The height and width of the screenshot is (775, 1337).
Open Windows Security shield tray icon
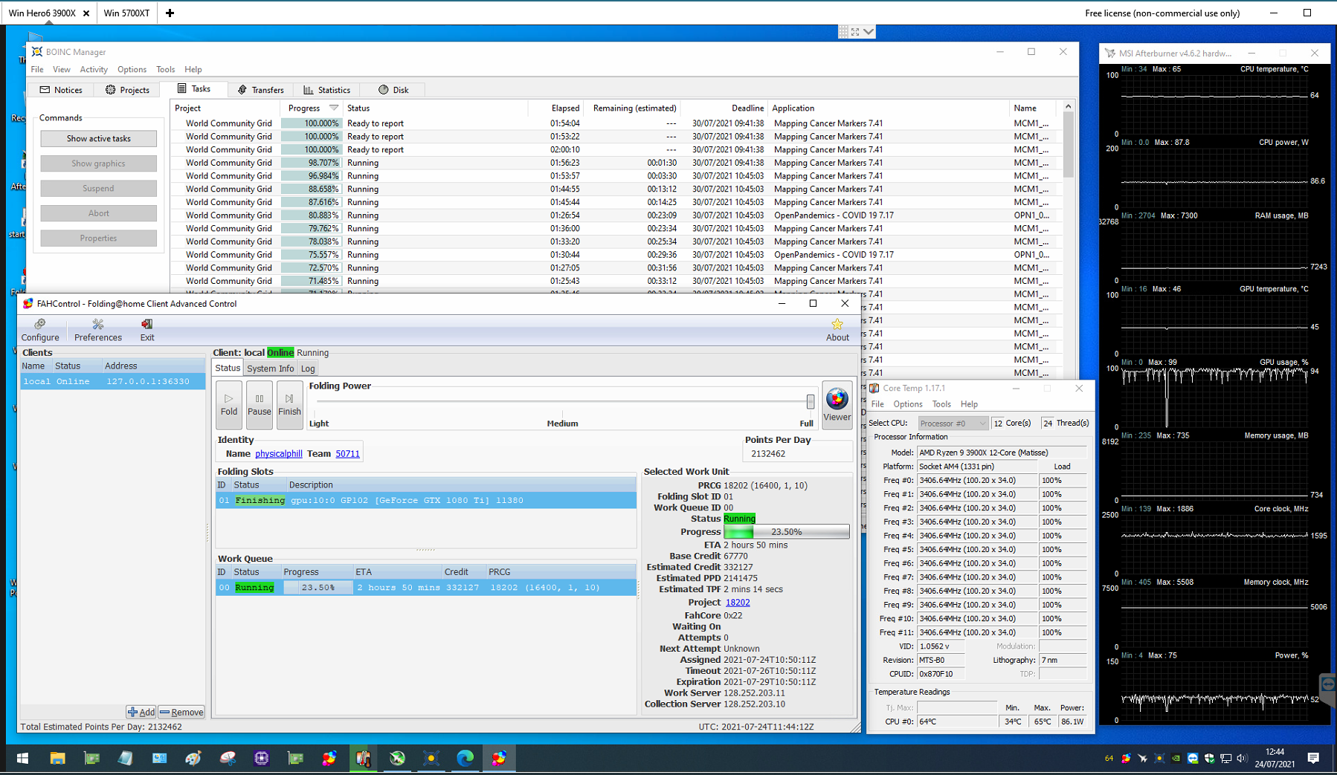(x=1209, y=759)
